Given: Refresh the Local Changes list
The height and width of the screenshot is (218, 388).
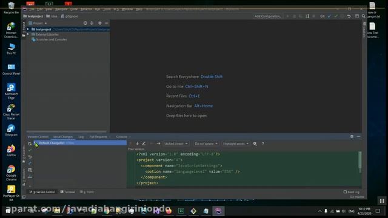Looking at the screenshot, I should 30,144.
